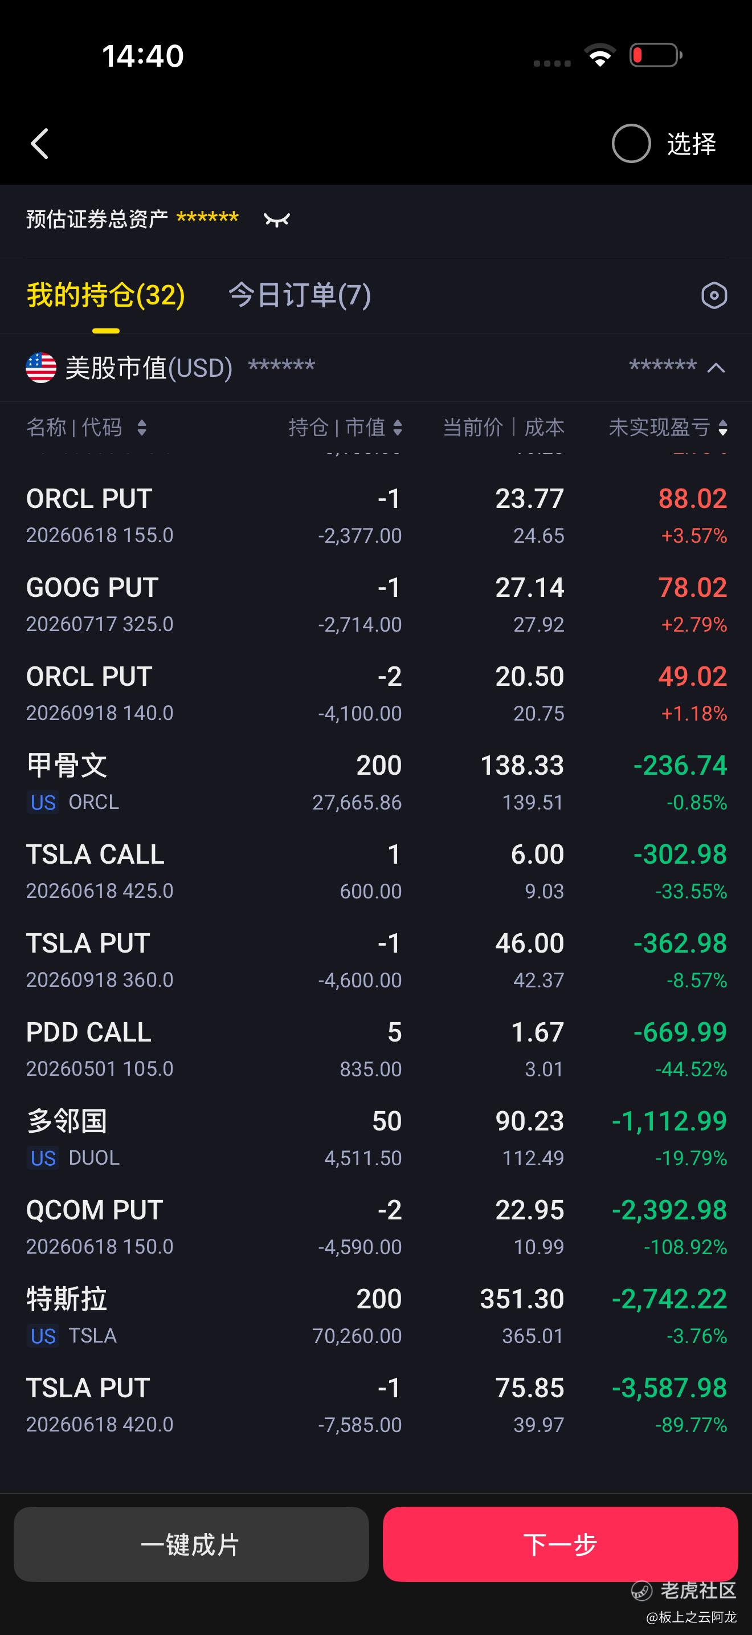Open the 特斯拉 TSLA stock position
The height and width of the screenshot is (1635, 752).
[376, 1316]
